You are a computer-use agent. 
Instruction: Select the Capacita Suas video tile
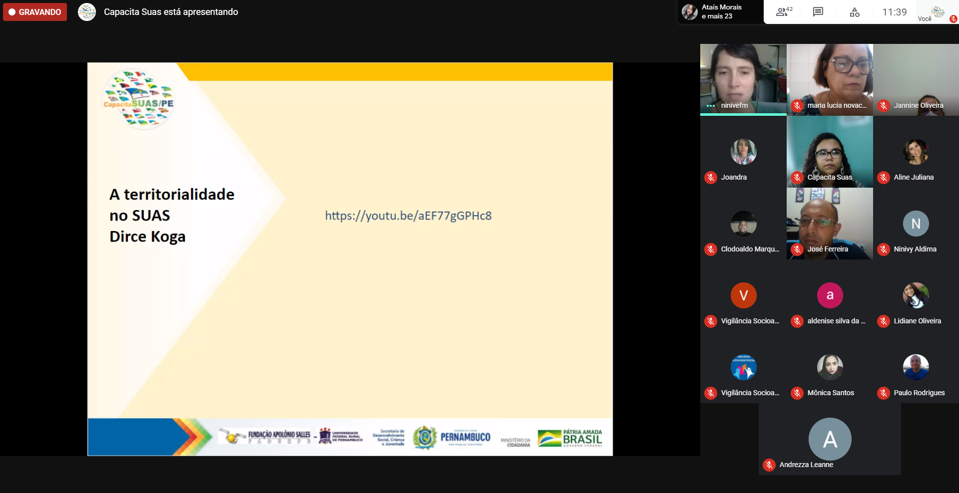(830, 149)
